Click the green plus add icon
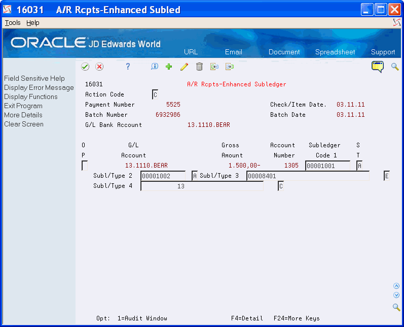 pos(169,67)
